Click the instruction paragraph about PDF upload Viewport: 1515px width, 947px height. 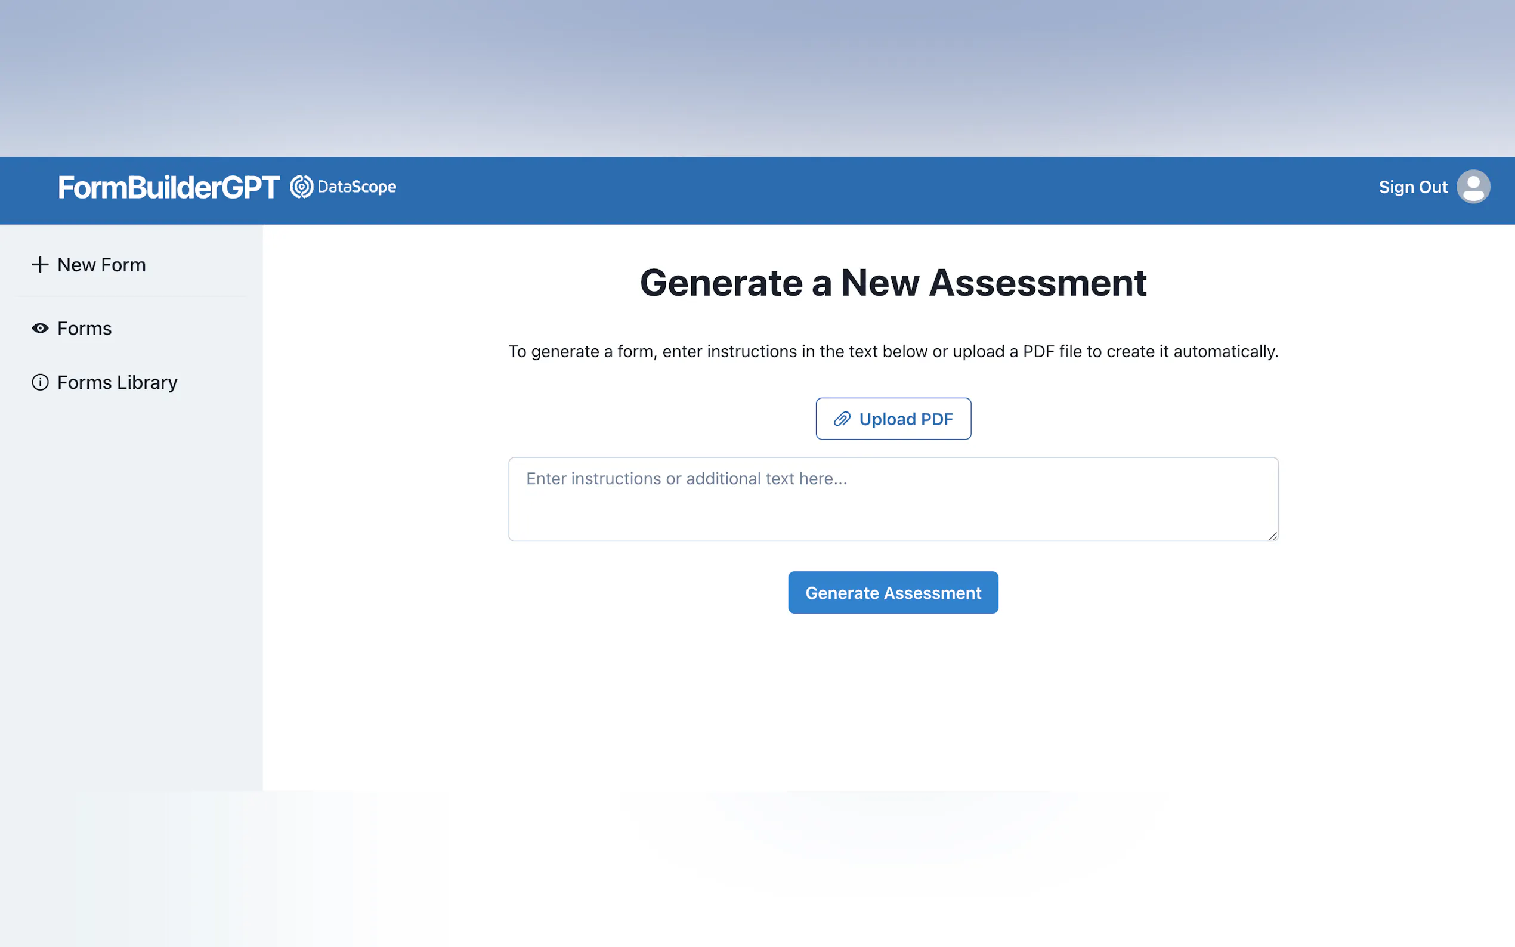click(x=892, y=351)
